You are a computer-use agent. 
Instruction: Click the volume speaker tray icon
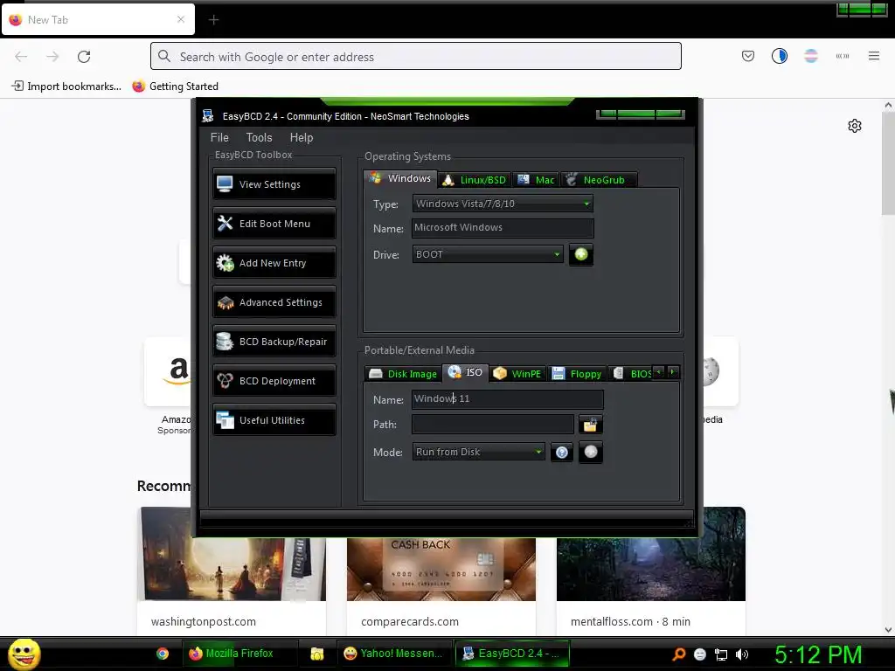click(741, 654)
